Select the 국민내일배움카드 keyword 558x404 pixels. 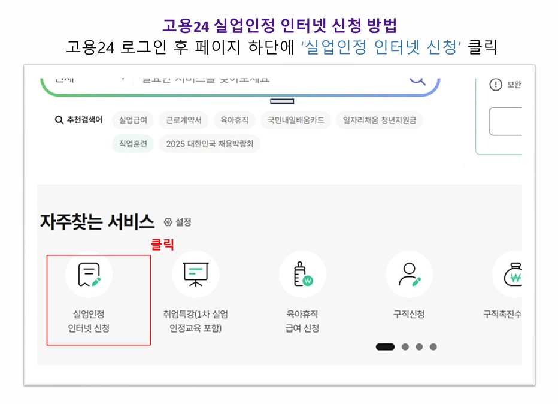click(296, 120)
